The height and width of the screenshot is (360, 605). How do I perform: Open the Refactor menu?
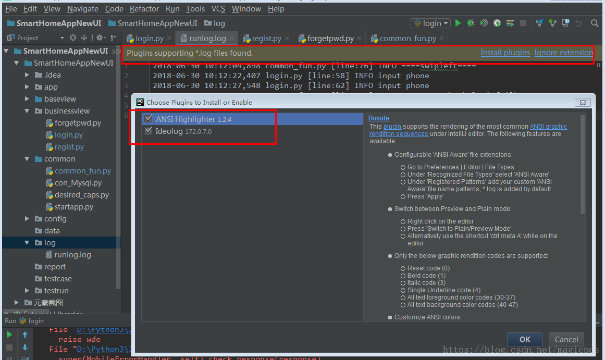(144, 8)
